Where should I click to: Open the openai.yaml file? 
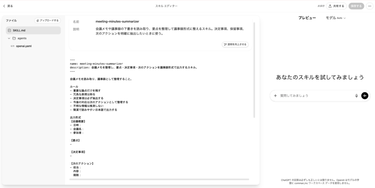(x=23, y=46)
